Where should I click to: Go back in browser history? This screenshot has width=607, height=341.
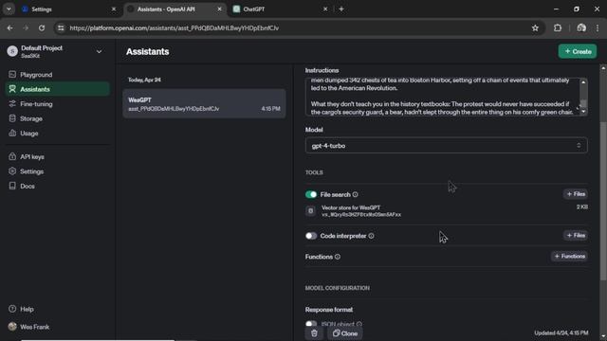coord(10,28)
